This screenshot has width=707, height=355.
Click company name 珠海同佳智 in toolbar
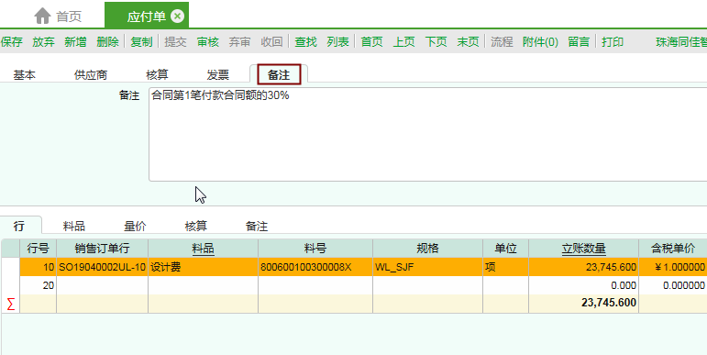(681, 42)
